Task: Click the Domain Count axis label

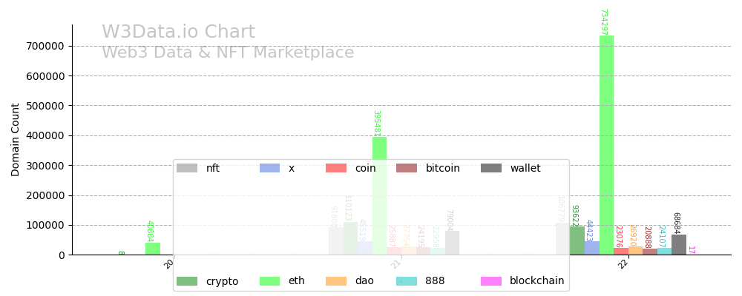Action: pos(16,139)
